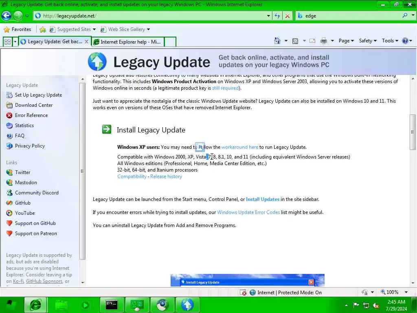417x313 pixels.
Task: Open Error Reference in sidebar
Action: (31, 115)
